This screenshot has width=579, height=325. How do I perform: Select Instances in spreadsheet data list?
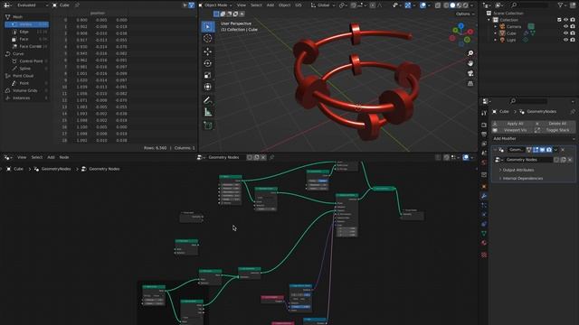point(26,98)
